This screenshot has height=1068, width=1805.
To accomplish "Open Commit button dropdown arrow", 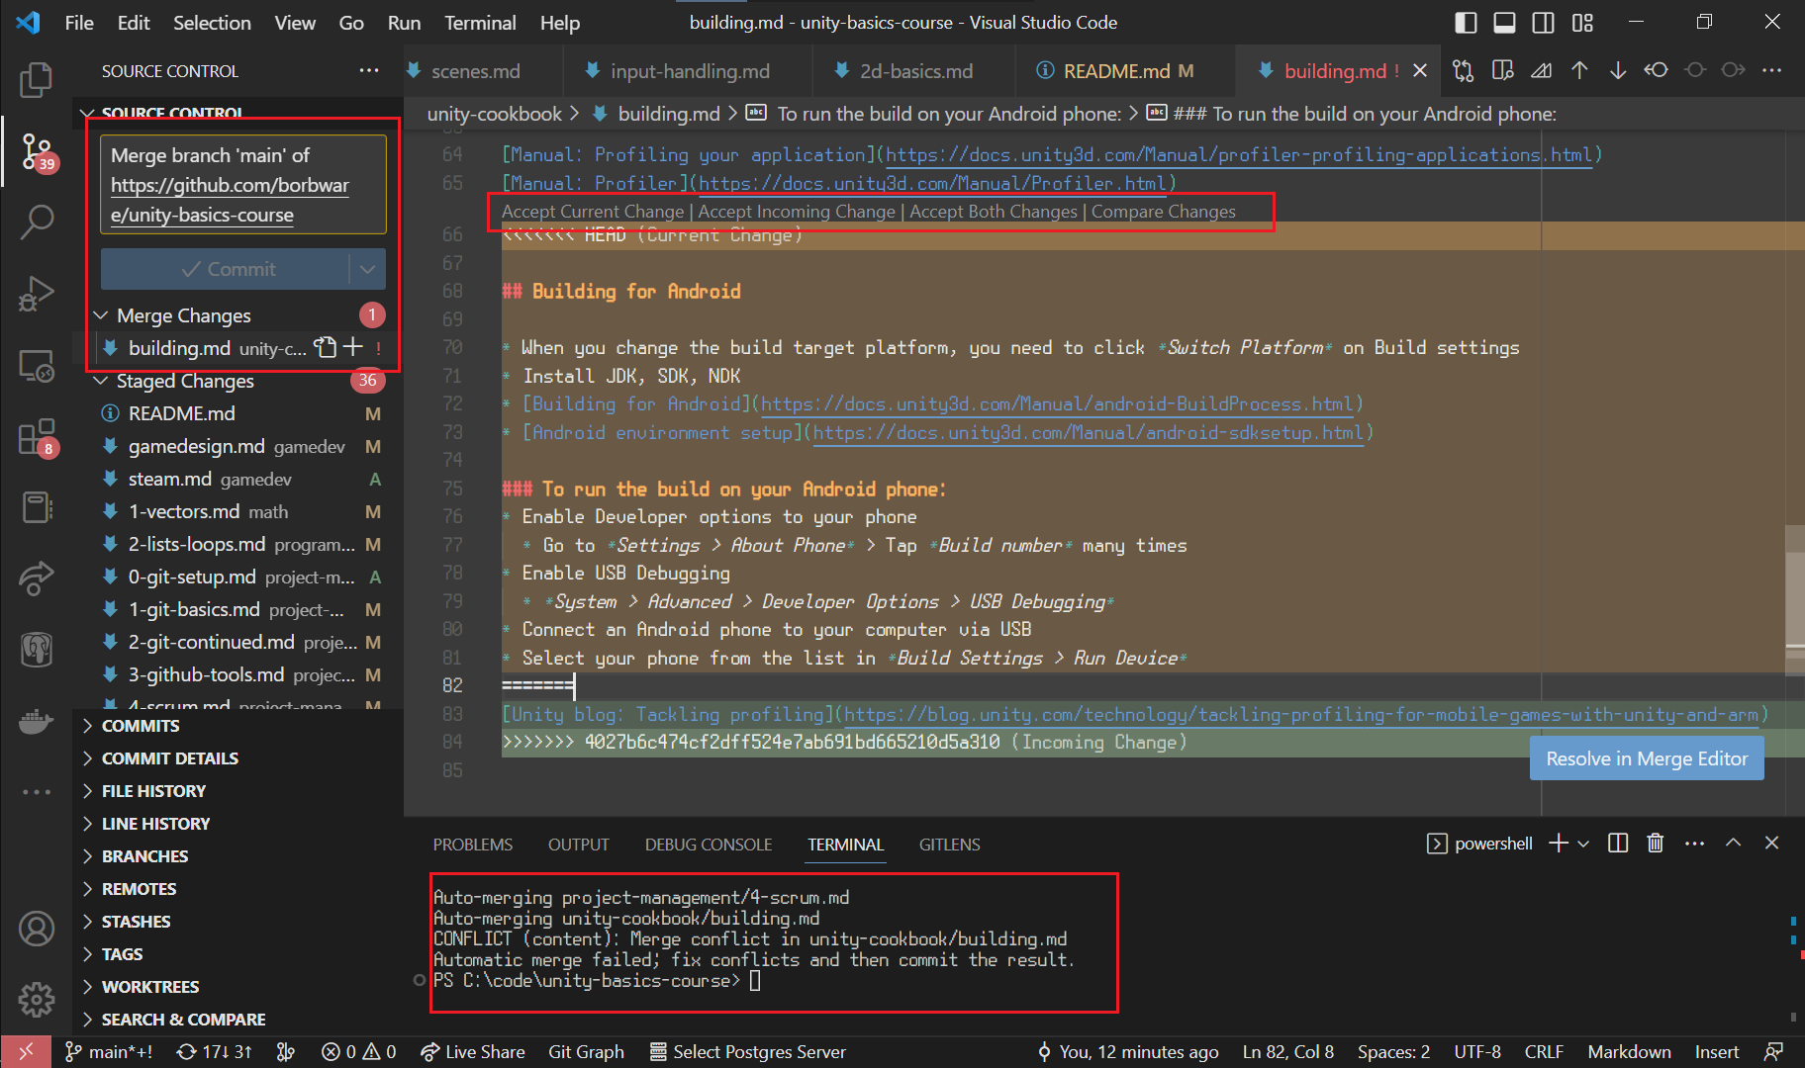I will pyautogui.click(x=367, y=269).
